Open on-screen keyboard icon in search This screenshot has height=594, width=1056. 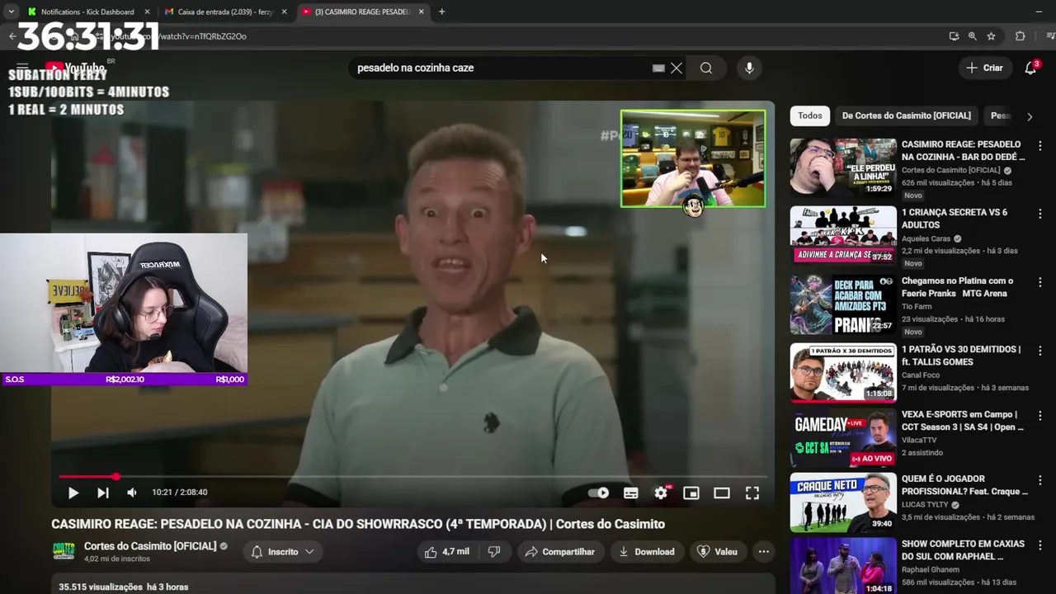pyautogui.click(x=658, y=68)
